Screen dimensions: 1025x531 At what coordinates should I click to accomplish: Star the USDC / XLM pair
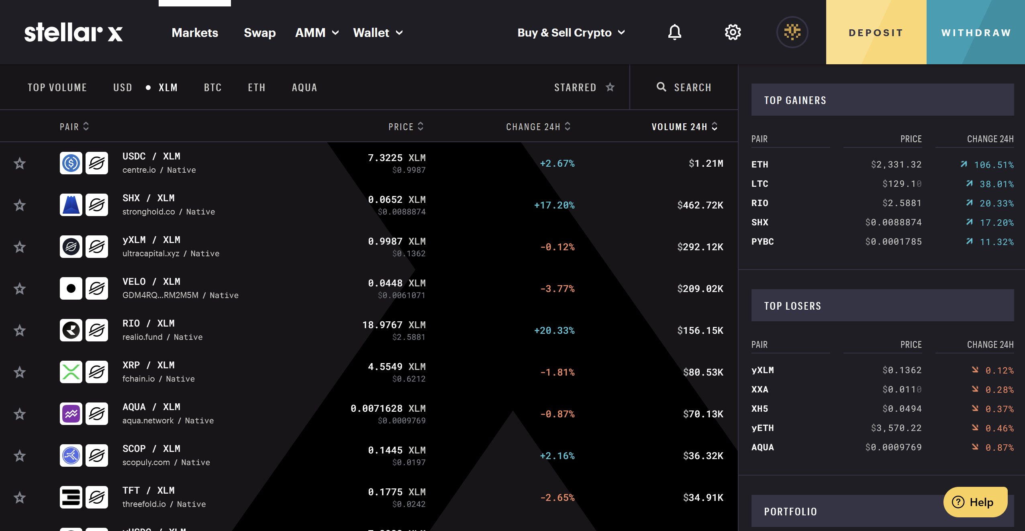coord(20,163)
